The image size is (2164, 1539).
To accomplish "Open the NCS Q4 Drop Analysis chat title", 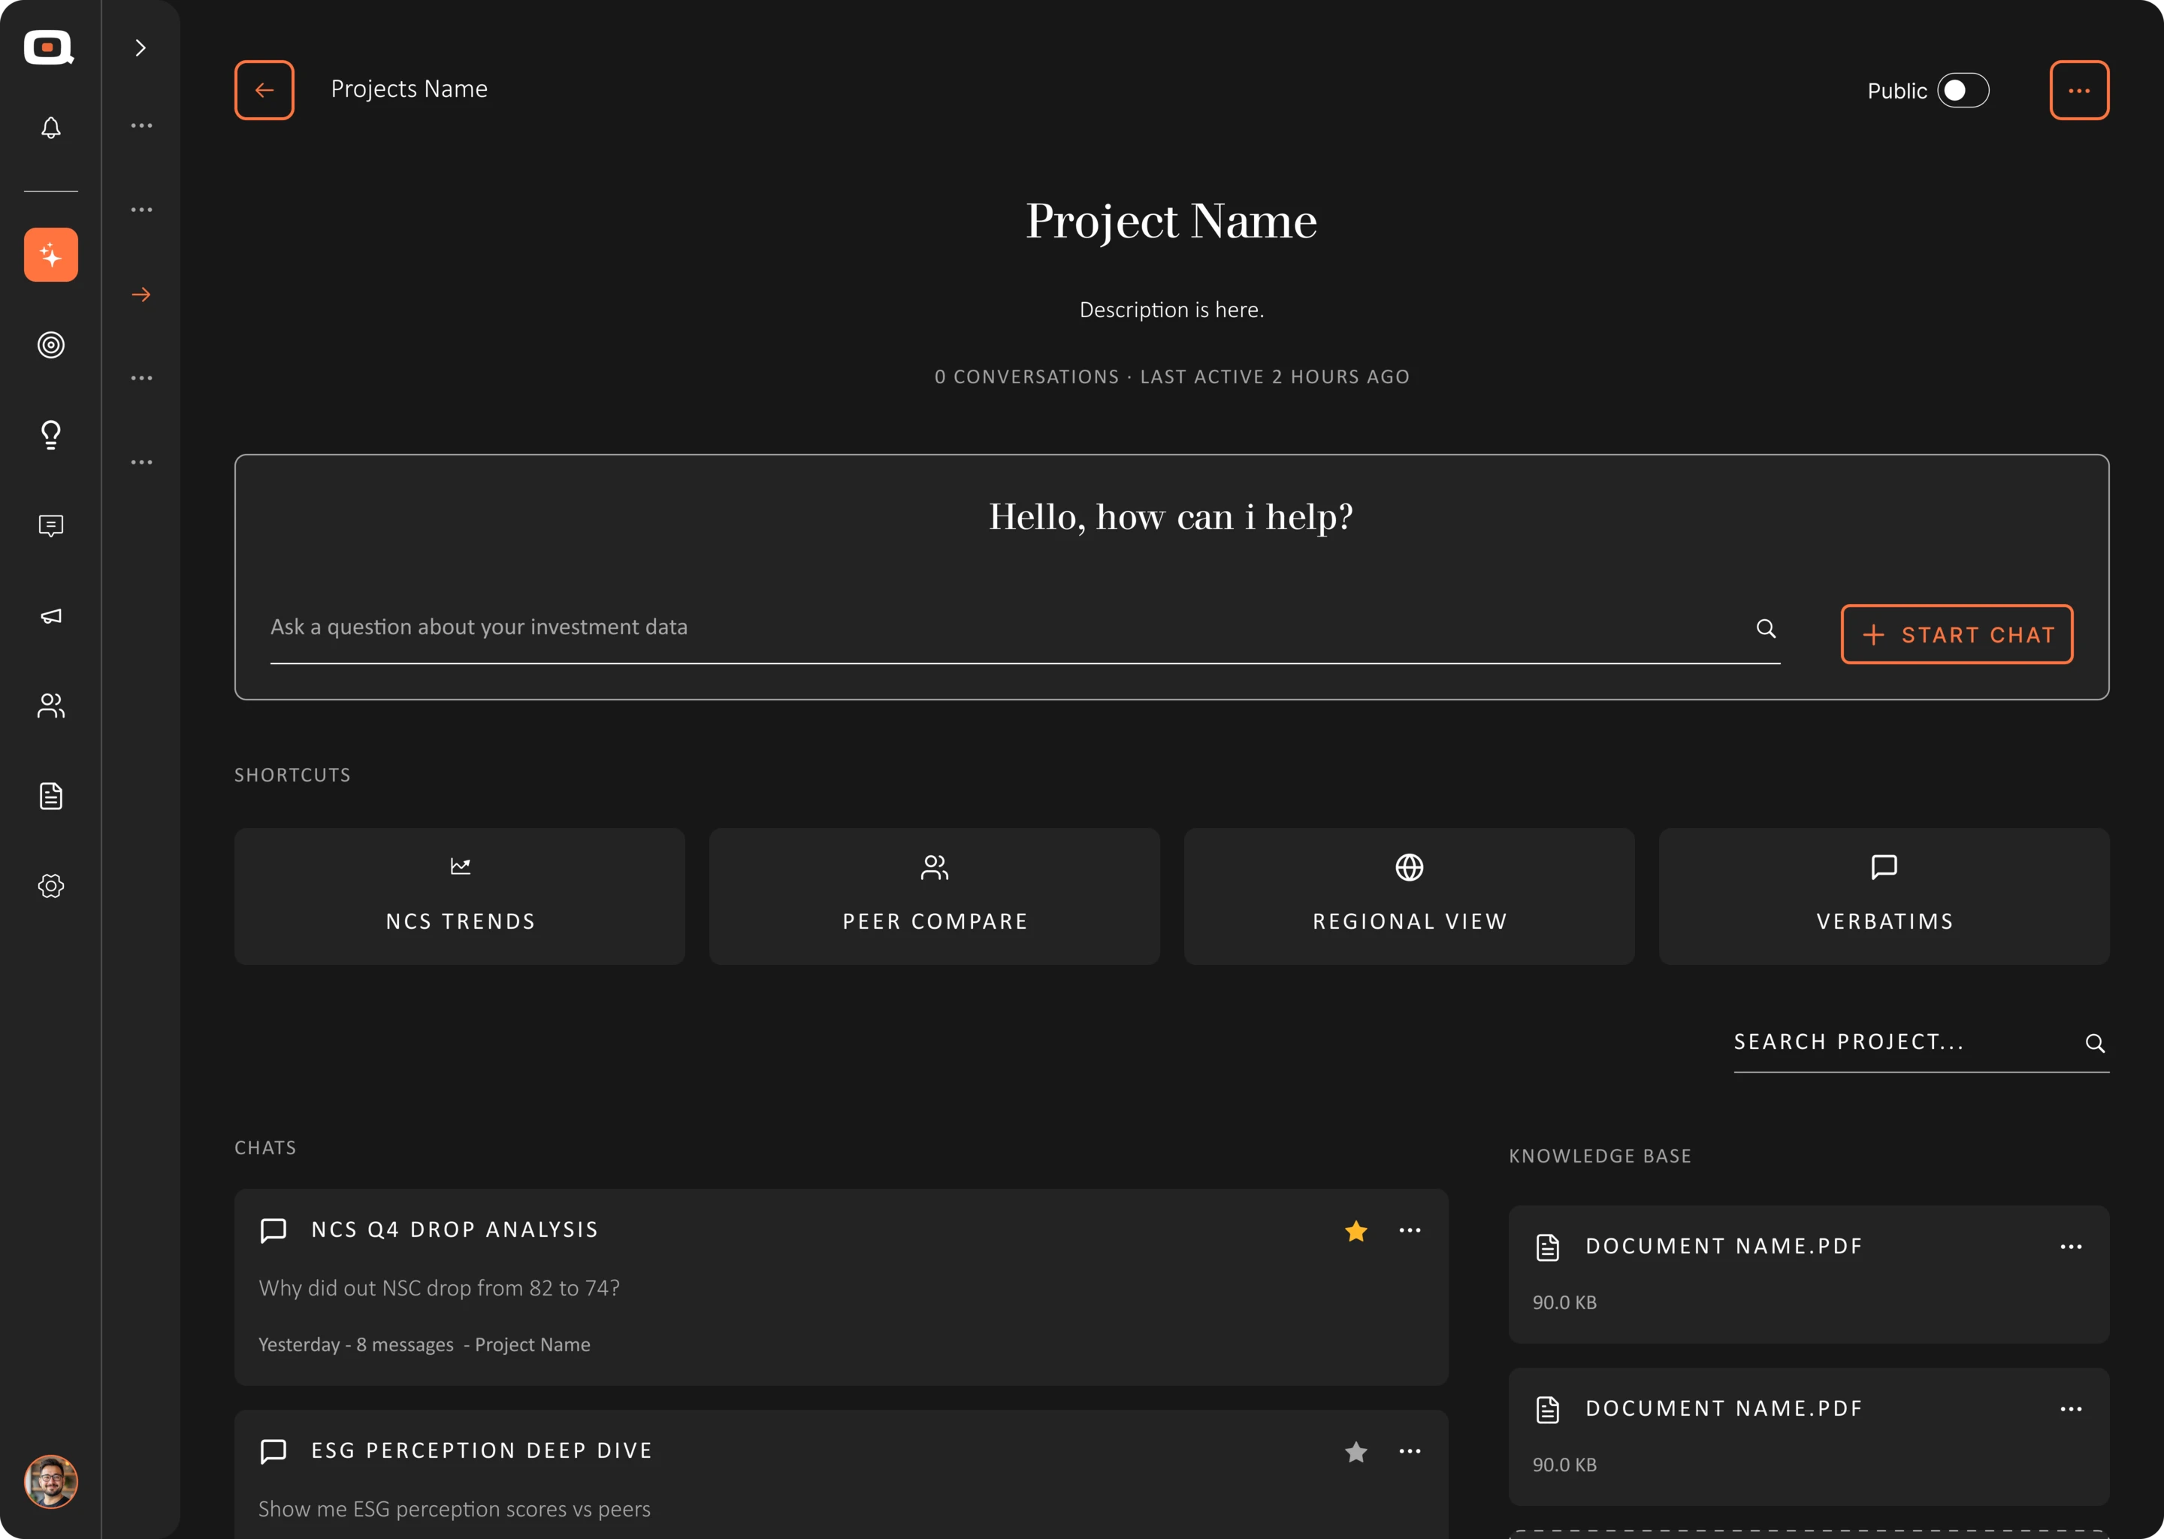I will point(455,1230).
